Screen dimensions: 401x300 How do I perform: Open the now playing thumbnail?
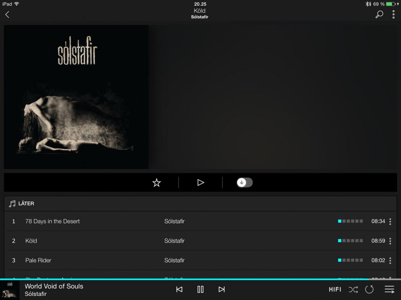[10, 290]
